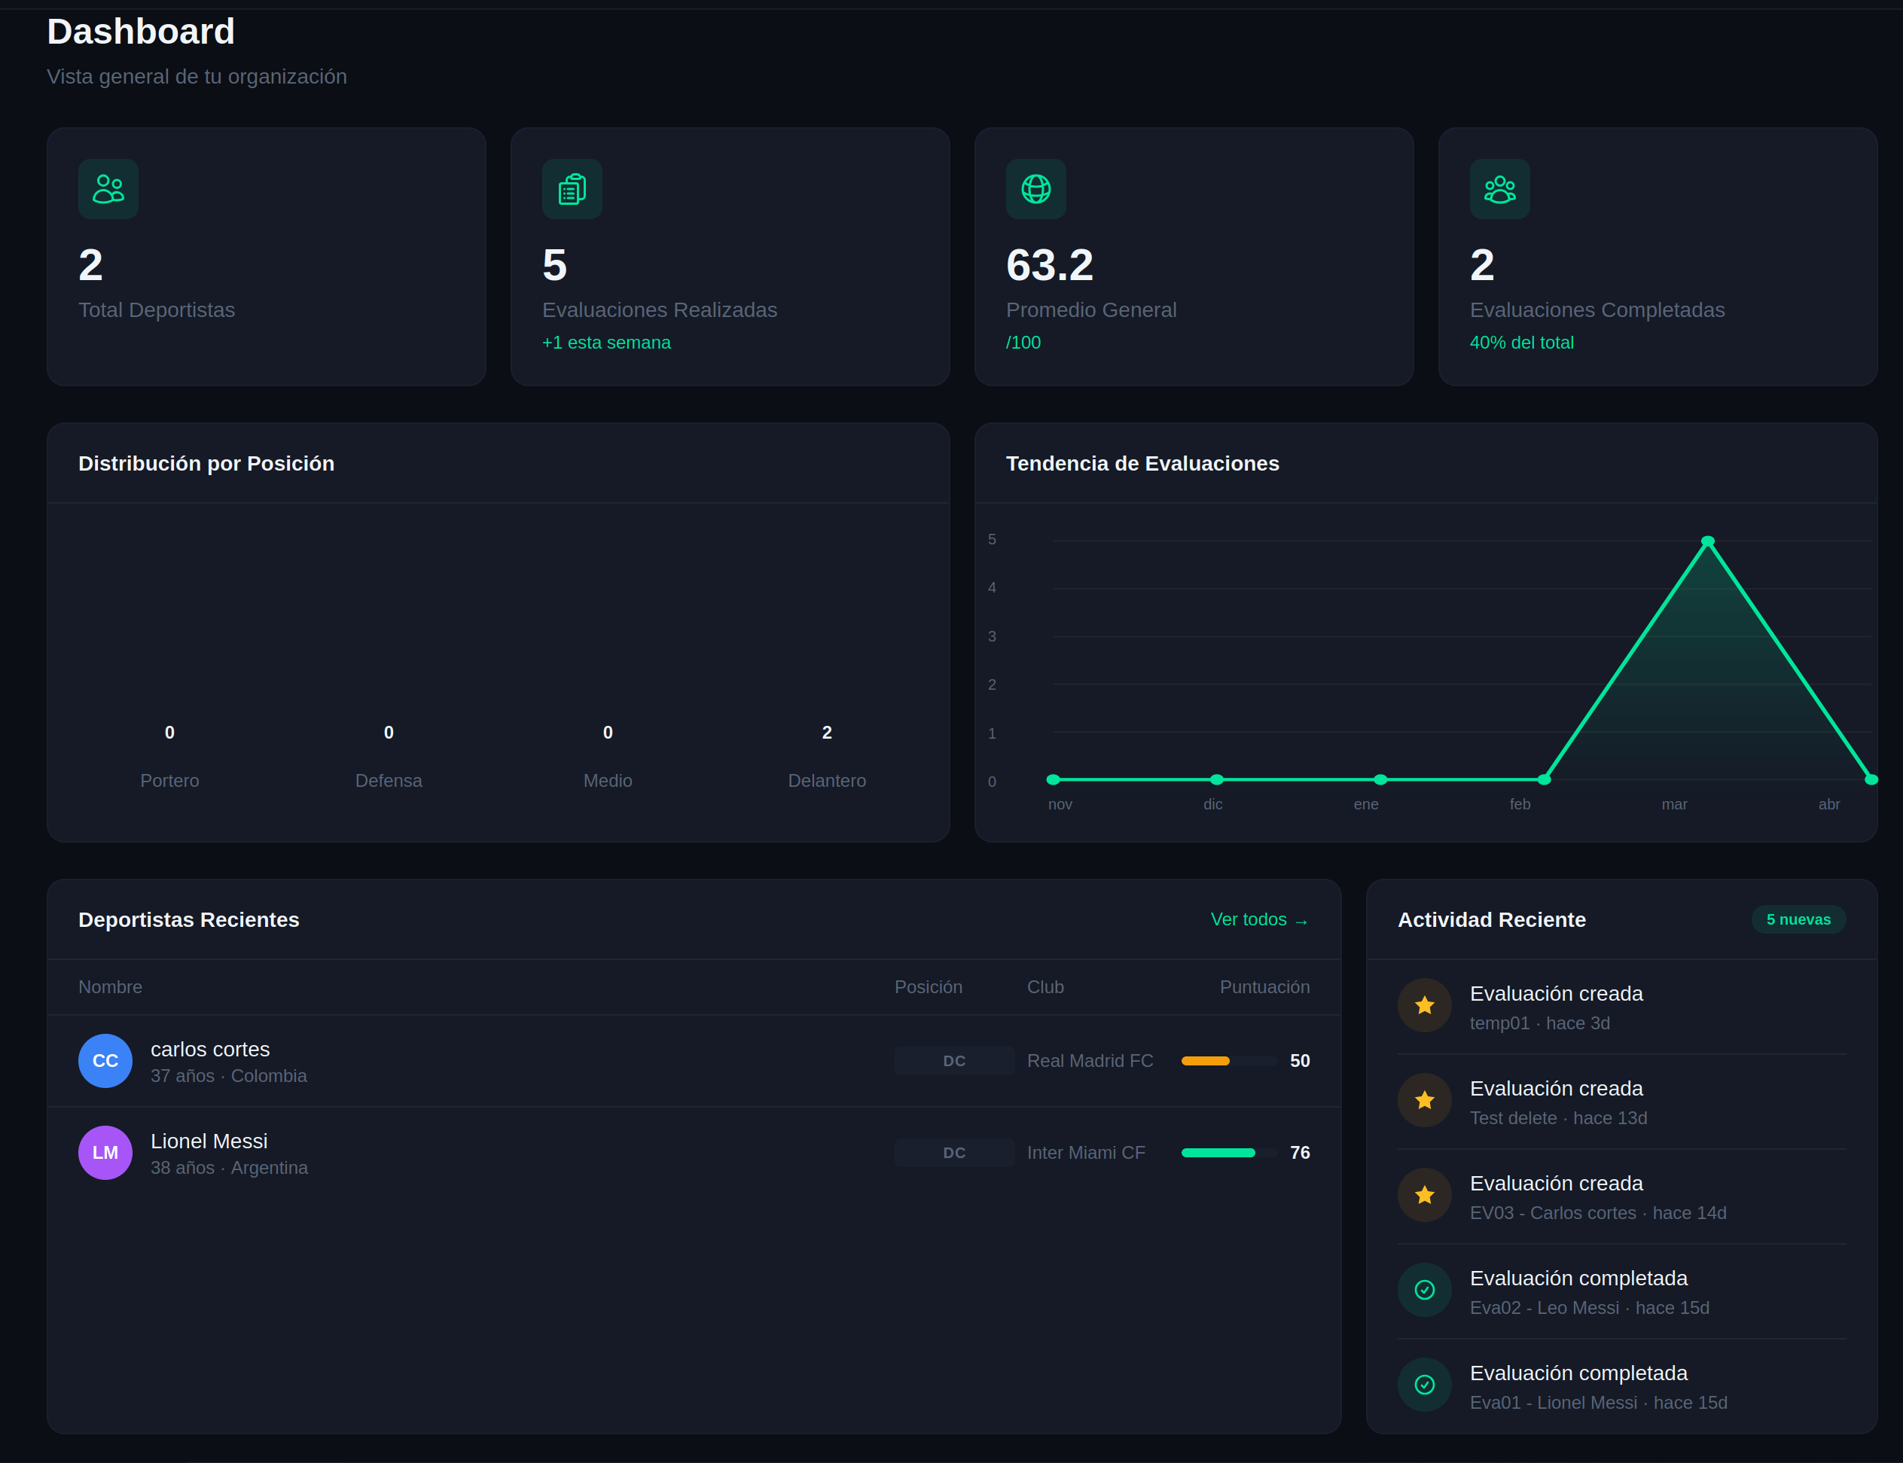Viewport: 1903px width, 1463px height.
Task: Click carlos cortes avatar CC
Action: [x=105, y=1061]
